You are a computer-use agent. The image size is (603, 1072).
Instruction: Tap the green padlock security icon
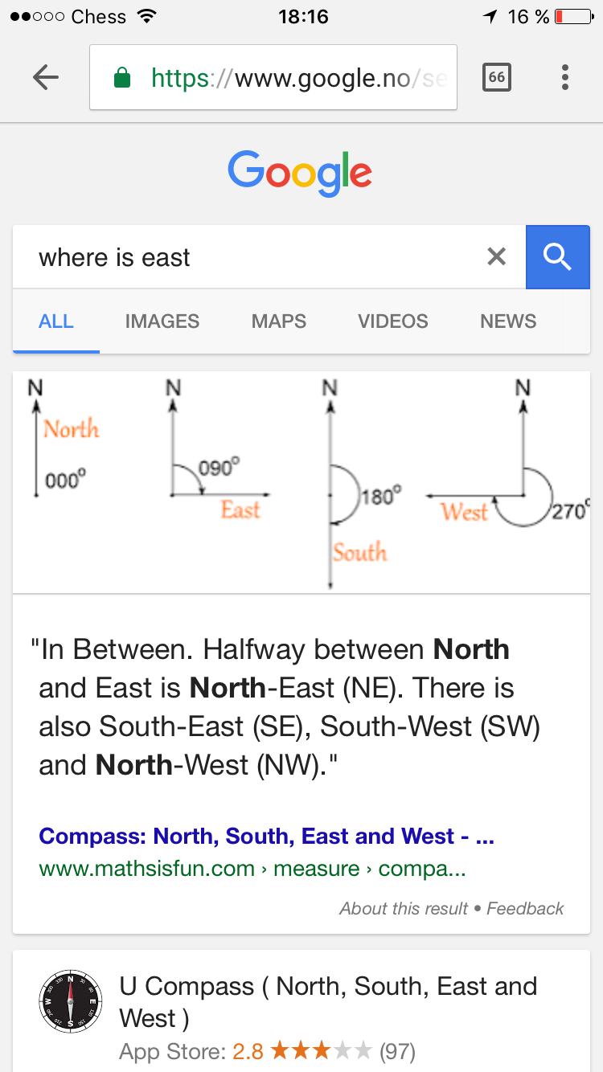[122, 78]
